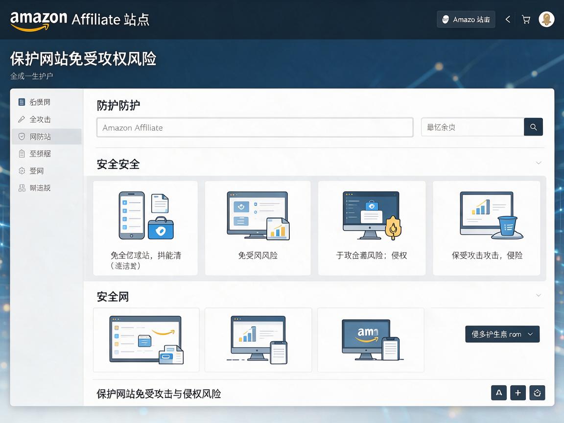
Task: Click the gear icon in the sidebar
Action: coord(22,171)
